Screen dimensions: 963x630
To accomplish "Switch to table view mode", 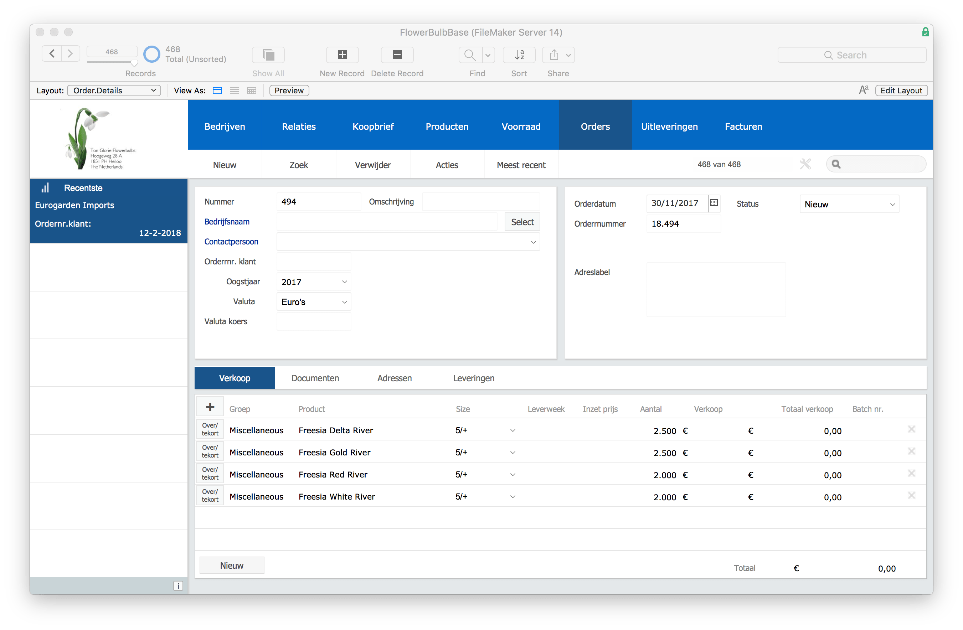I will click(252, 90).
